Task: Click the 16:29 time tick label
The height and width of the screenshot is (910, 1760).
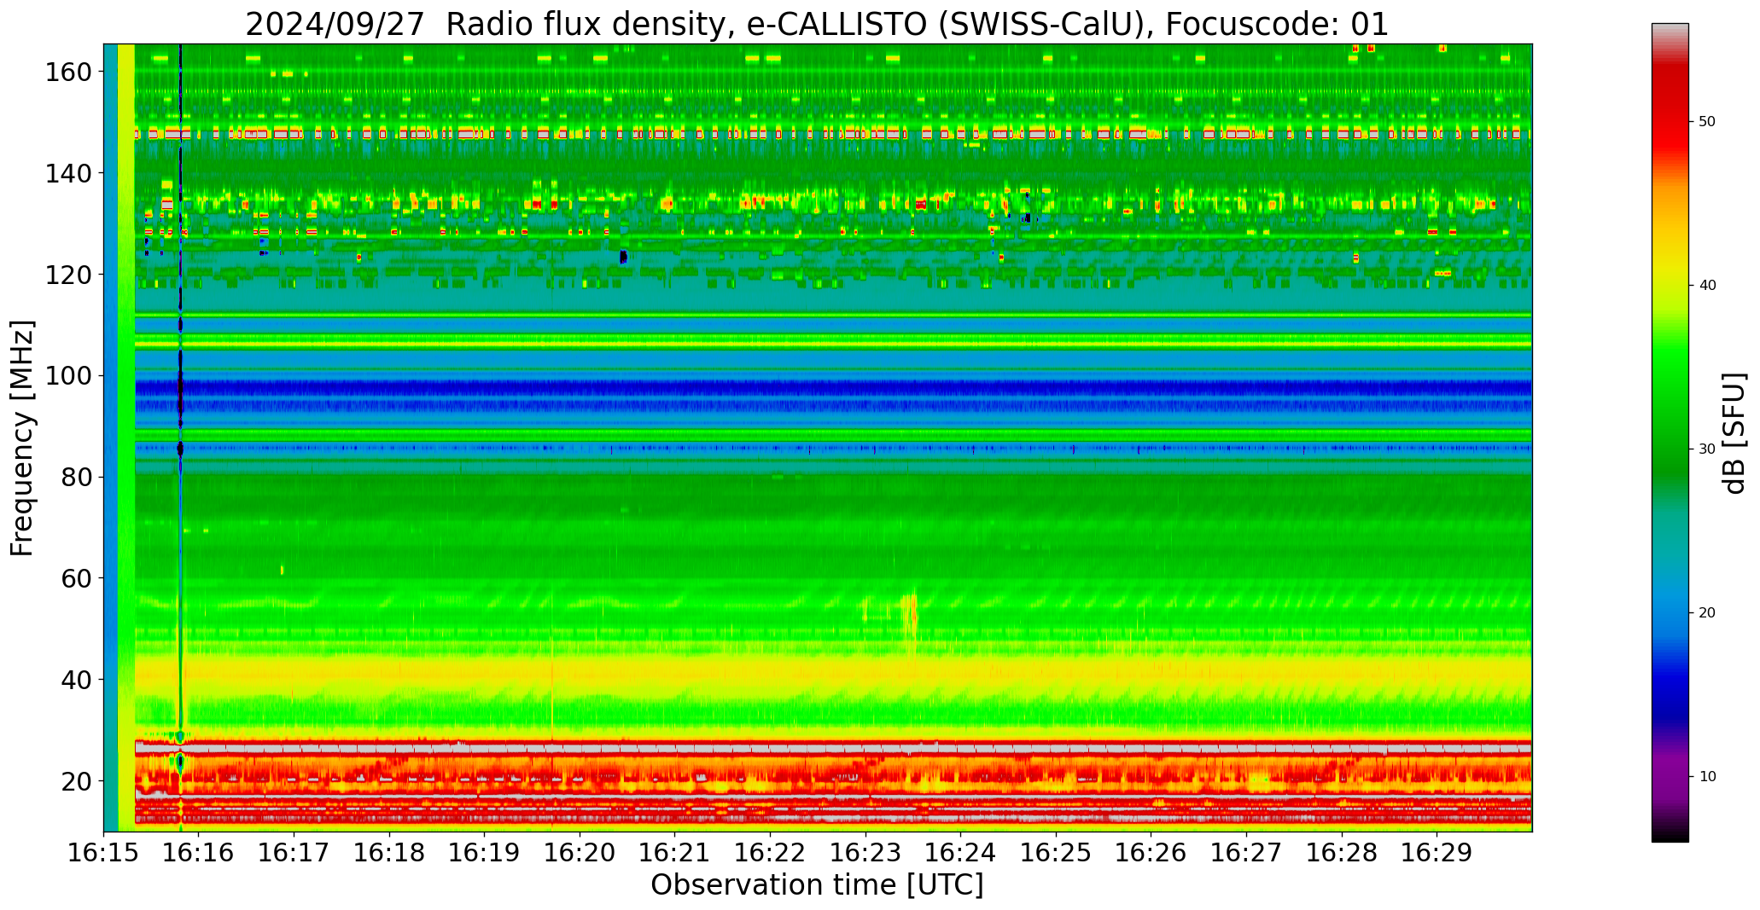Action: click(1437, 852)
